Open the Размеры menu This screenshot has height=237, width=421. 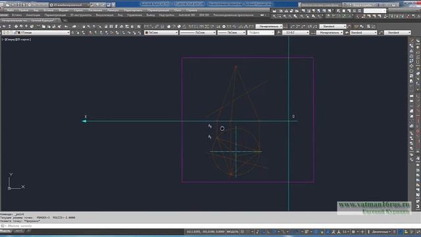112,11
